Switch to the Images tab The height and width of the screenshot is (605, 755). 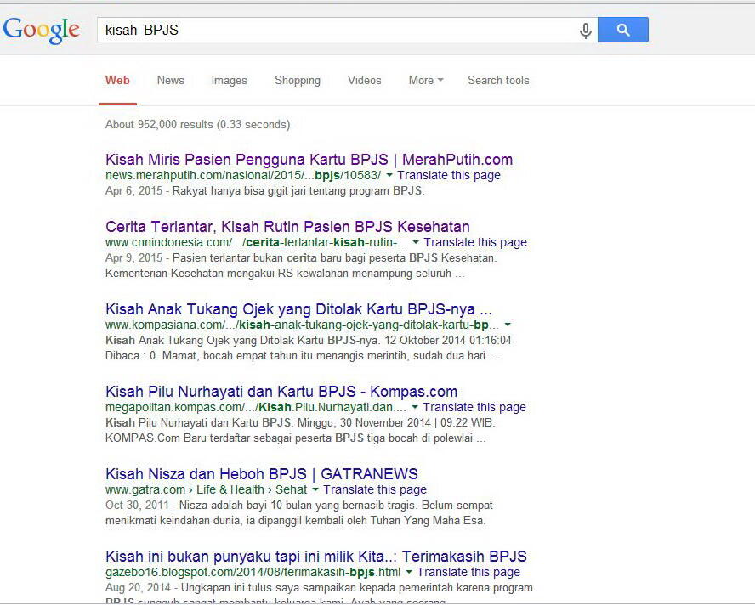[230, 81]
